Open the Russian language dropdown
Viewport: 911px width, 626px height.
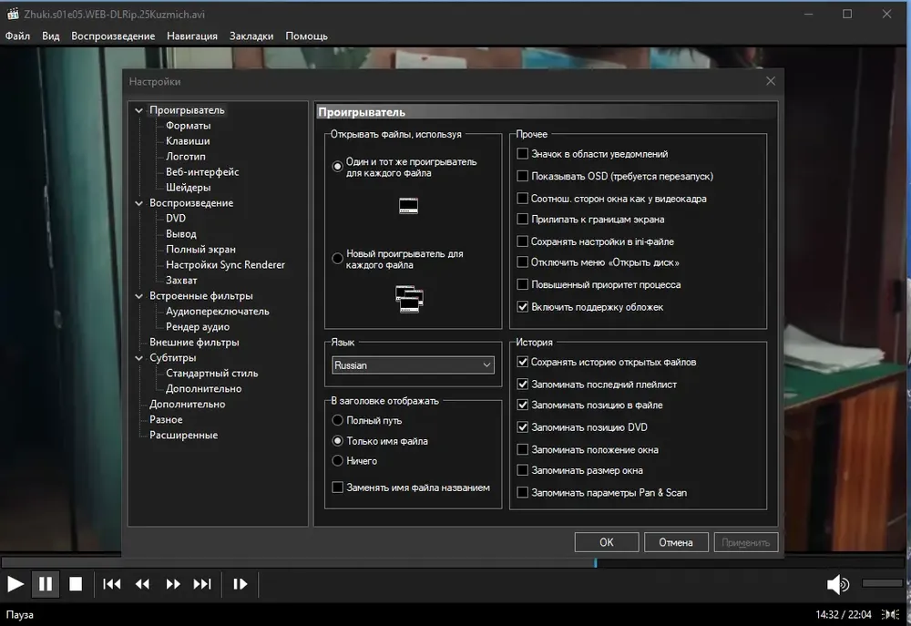click(413, 365)
